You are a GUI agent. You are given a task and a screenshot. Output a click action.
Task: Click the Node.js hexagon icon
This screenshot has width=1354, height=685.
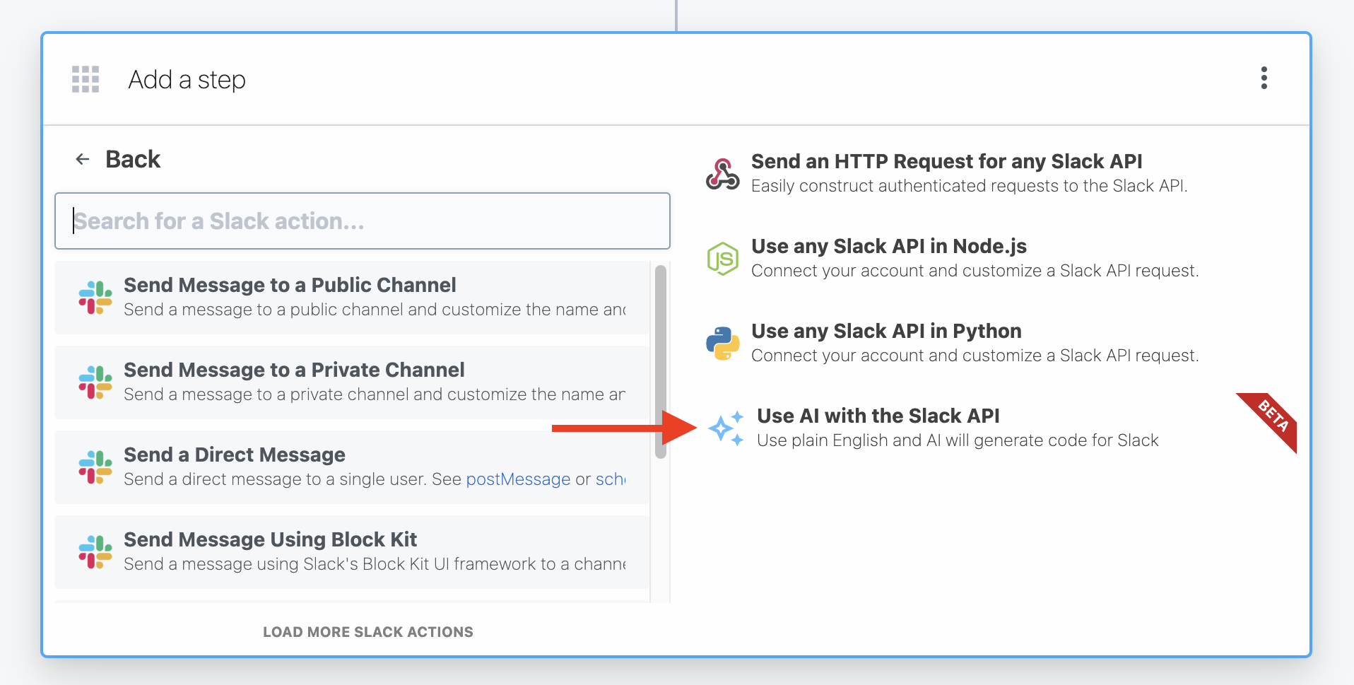(x=723, y=259)
